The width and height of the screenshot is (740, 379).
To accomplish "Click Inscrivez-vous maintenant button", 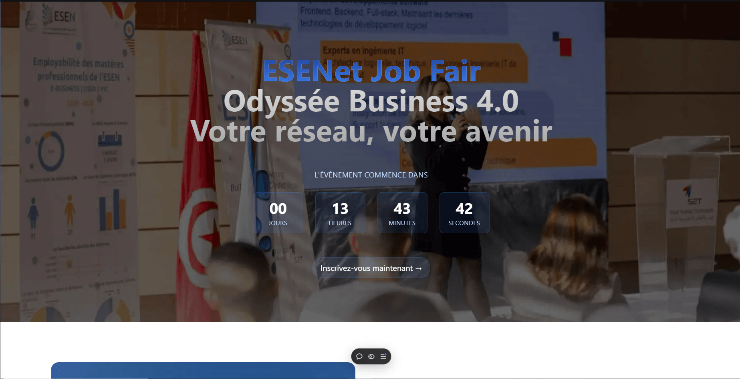I will (371, 268).
